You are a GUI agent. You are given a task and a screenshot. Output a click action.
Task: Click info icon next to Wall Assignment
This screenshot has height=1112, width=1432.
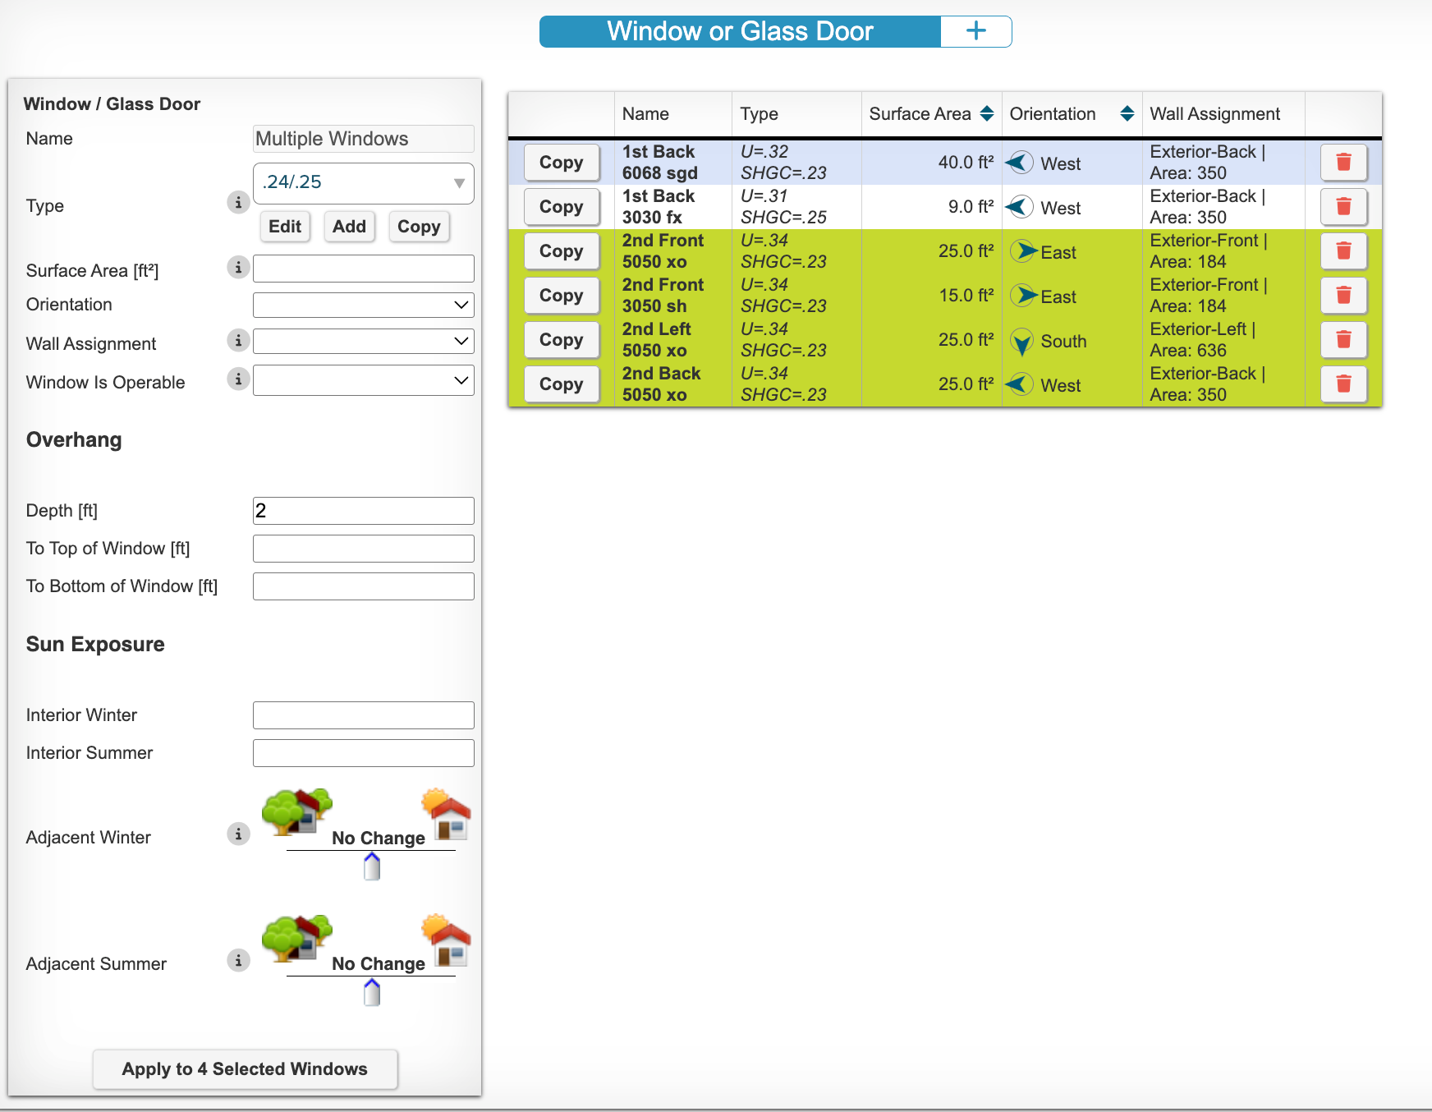(238, 340)
